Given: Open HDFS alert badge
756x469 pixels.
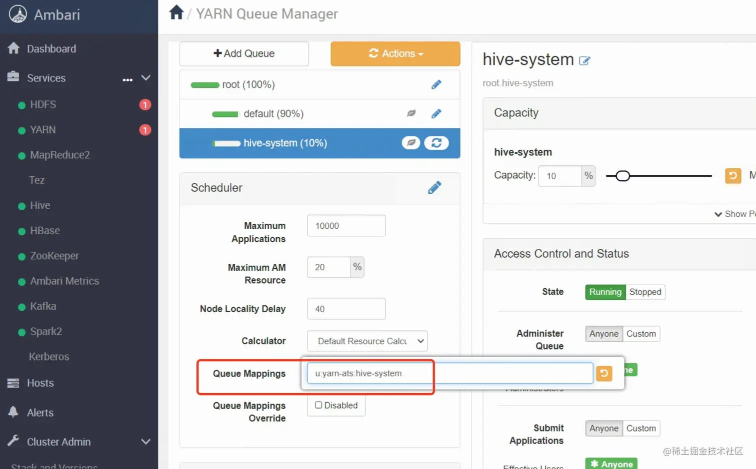Looking at the screenshot, I should [145, 105].
